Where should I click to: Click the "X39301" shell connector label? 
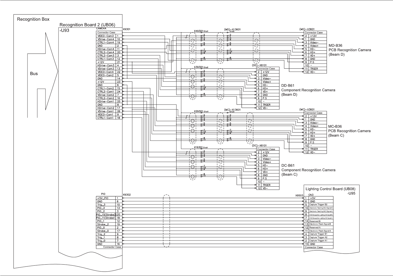click(198, 67)
